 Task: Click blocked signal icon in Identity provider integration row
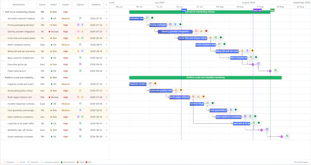78,31
